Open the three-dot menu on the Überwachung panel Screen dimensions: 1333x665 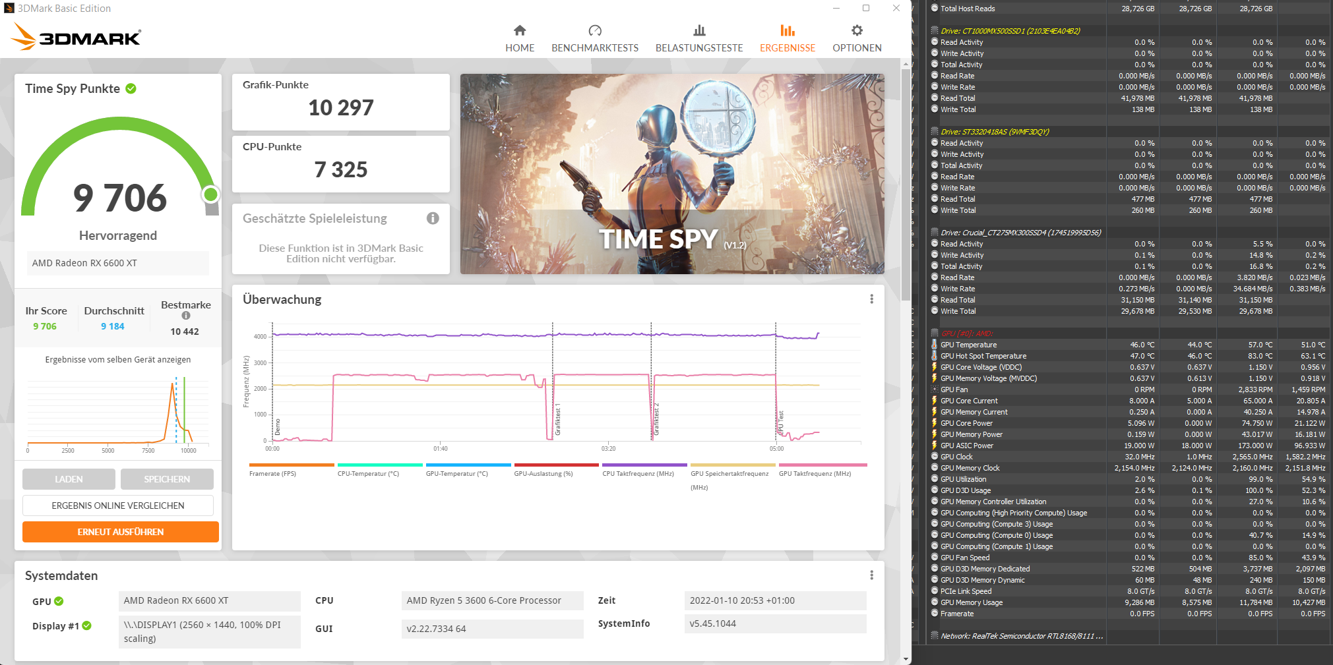871,298
